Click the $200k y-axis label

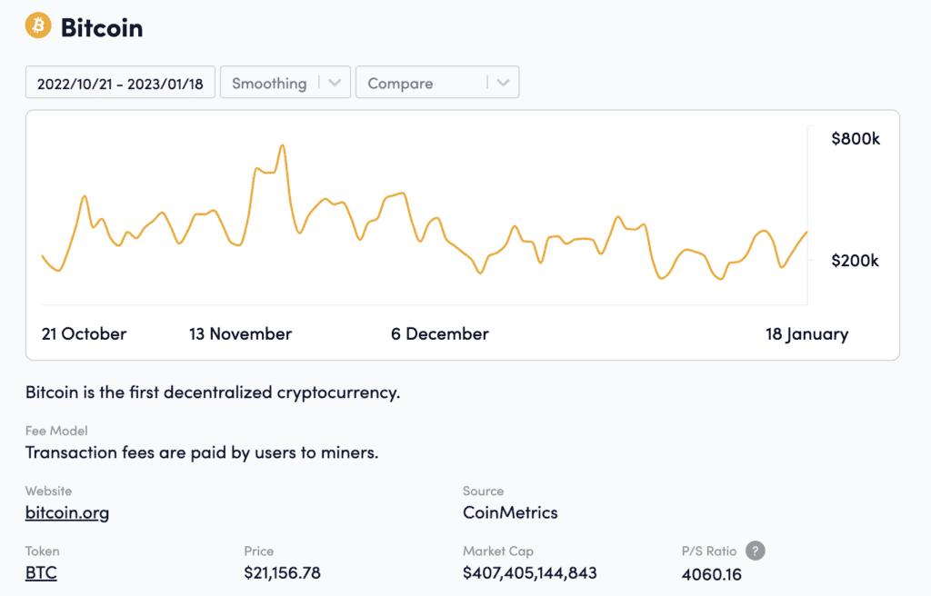point(856,261)
